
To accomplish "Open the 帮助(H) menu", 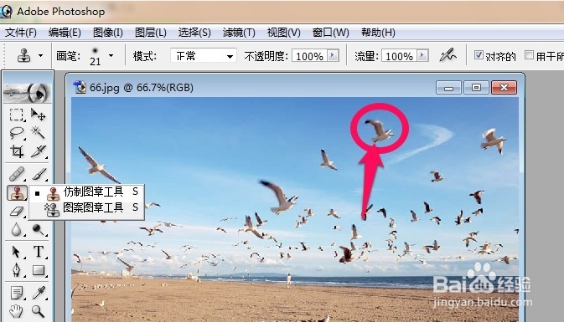I will pos(378,33).
